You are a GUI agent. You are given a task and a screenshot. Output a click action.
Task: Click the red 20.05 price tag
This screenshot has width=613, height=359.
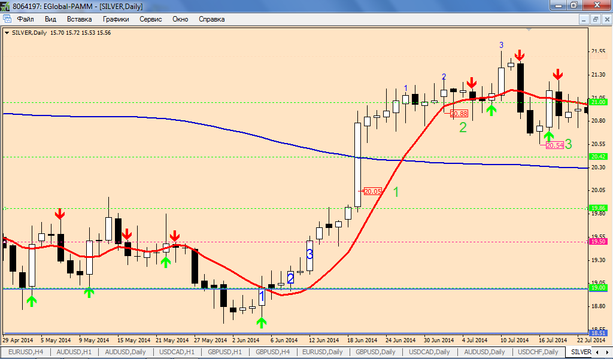pos(372,191)
